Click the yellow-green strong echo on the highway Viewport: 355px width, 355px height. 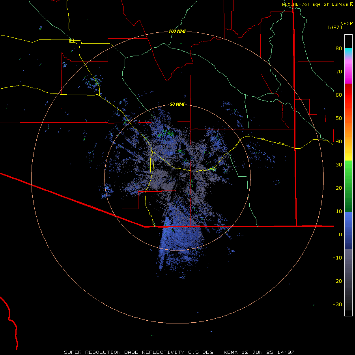pos(213,169)
